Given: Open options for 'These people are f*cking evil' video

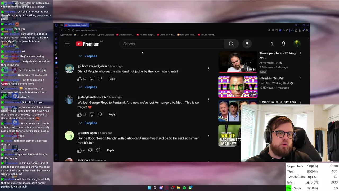Looking at the screenshot, I should pyautogui.click(x=300, y=54).
